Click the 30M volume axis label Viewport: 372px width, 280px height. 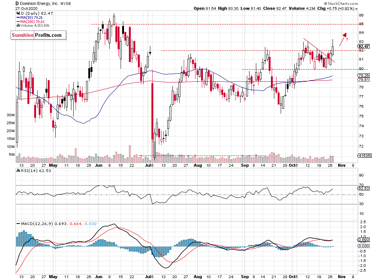(11, 115)
